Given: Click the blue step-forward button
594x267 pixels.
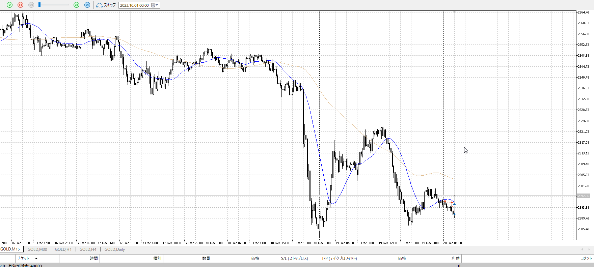Looking at the screenshot, I should [x=87, y=5].
